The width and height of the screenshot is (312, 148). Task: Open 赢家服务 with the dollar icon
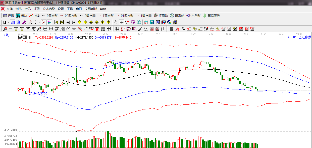[212, 16]
